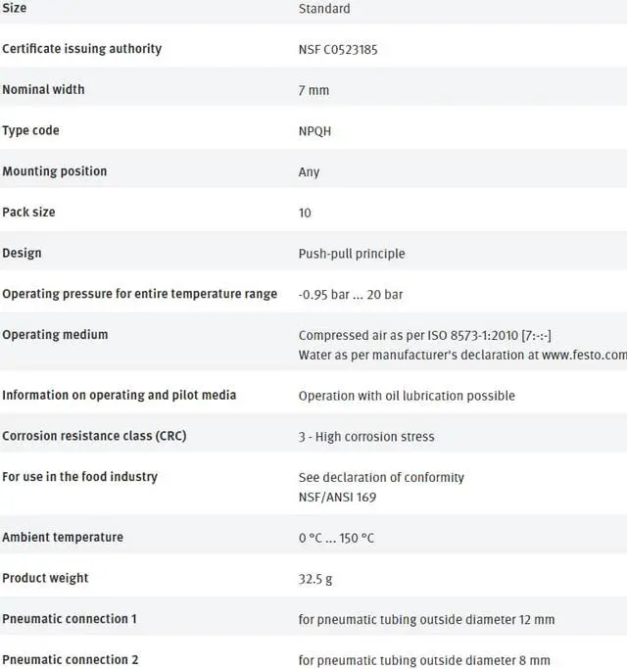
Task: Select the 'Standard' size value
Action: (323, 9)
